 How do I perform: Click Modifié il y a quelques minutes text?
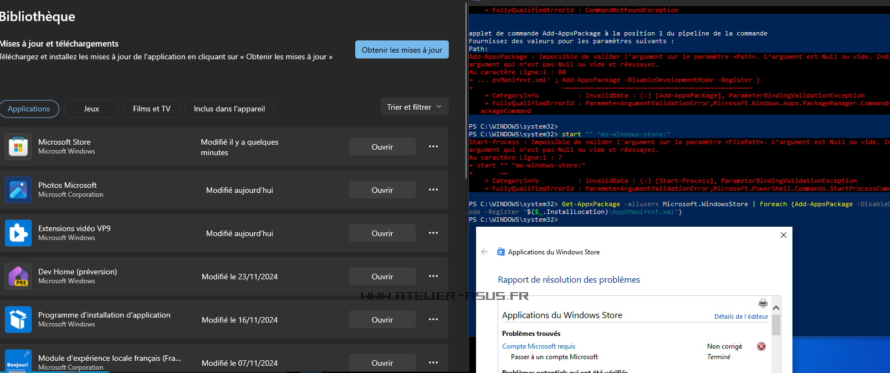[x=239, y=147]
